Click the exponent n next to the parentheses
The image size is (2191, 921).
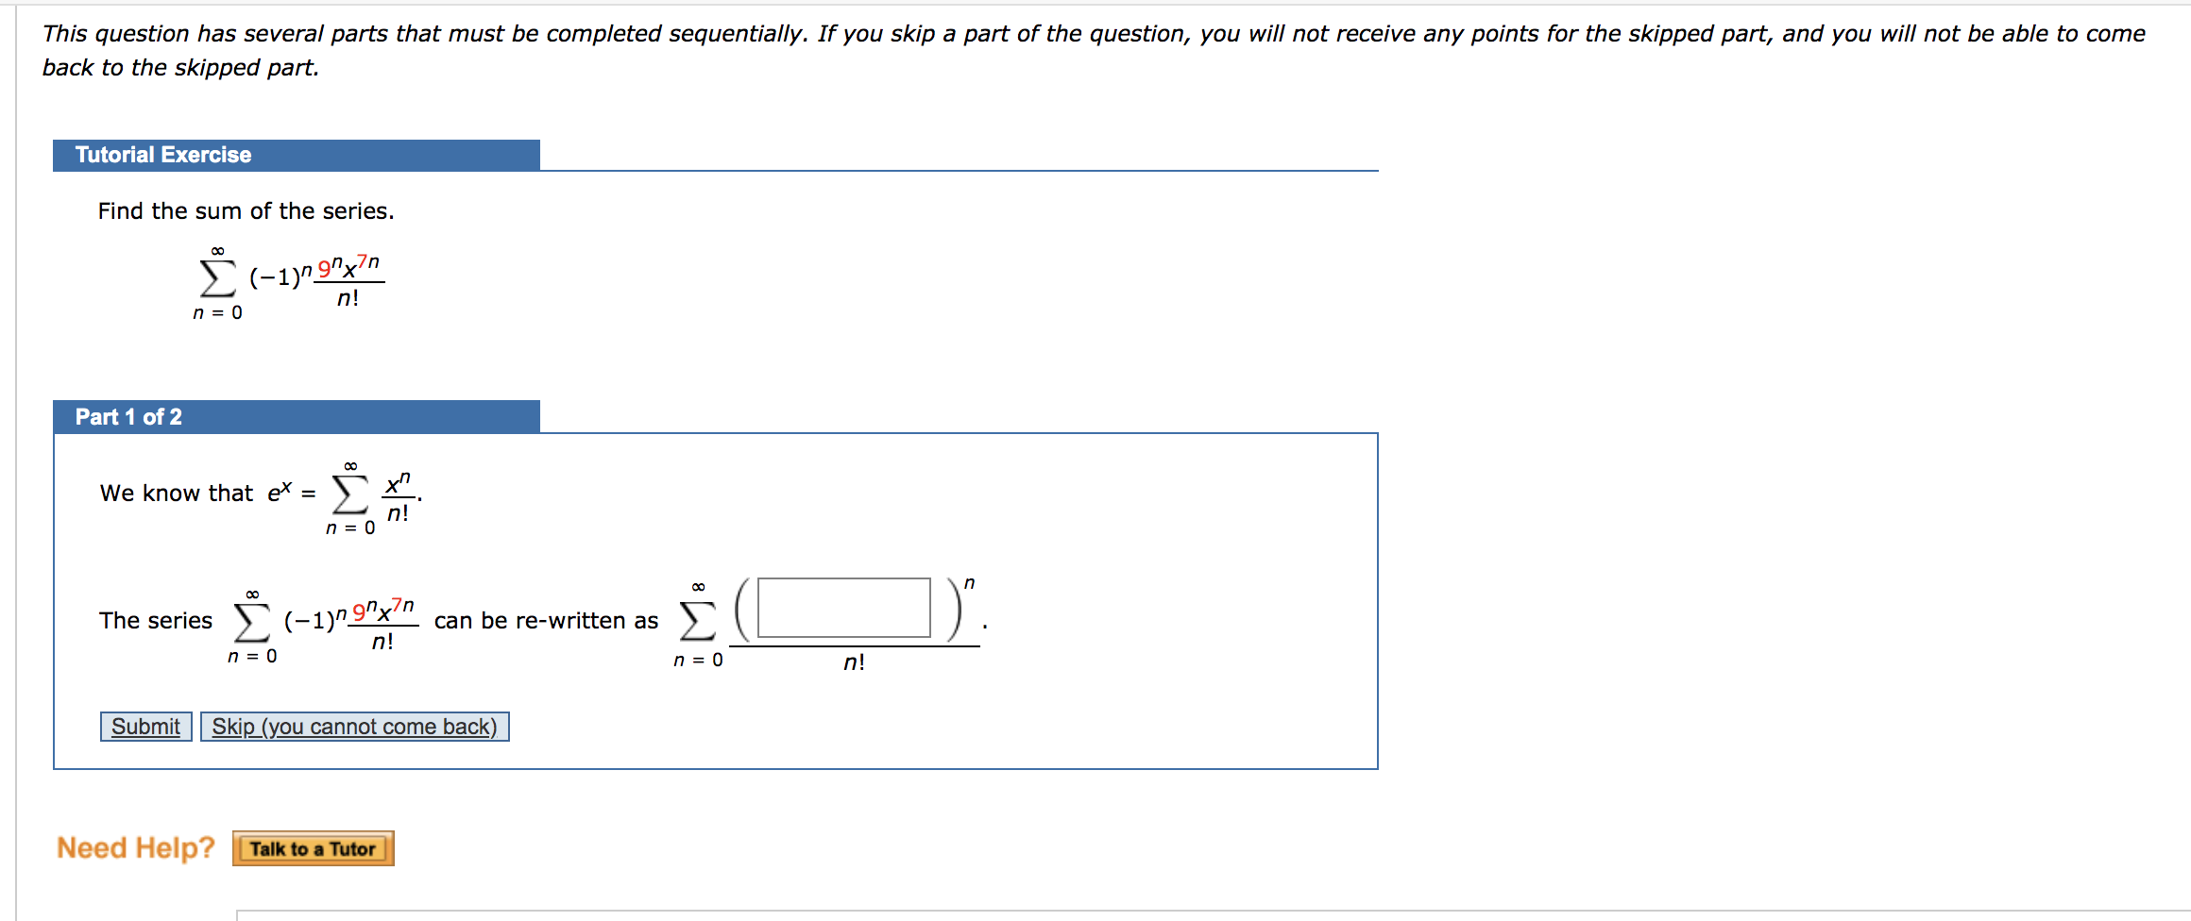[x=970, y=581]
